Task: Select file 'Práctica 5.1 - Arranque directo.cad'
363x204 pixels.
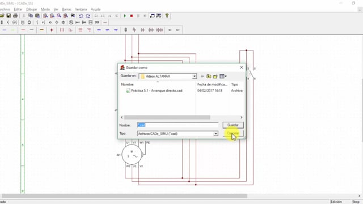Action: (157, 91)
